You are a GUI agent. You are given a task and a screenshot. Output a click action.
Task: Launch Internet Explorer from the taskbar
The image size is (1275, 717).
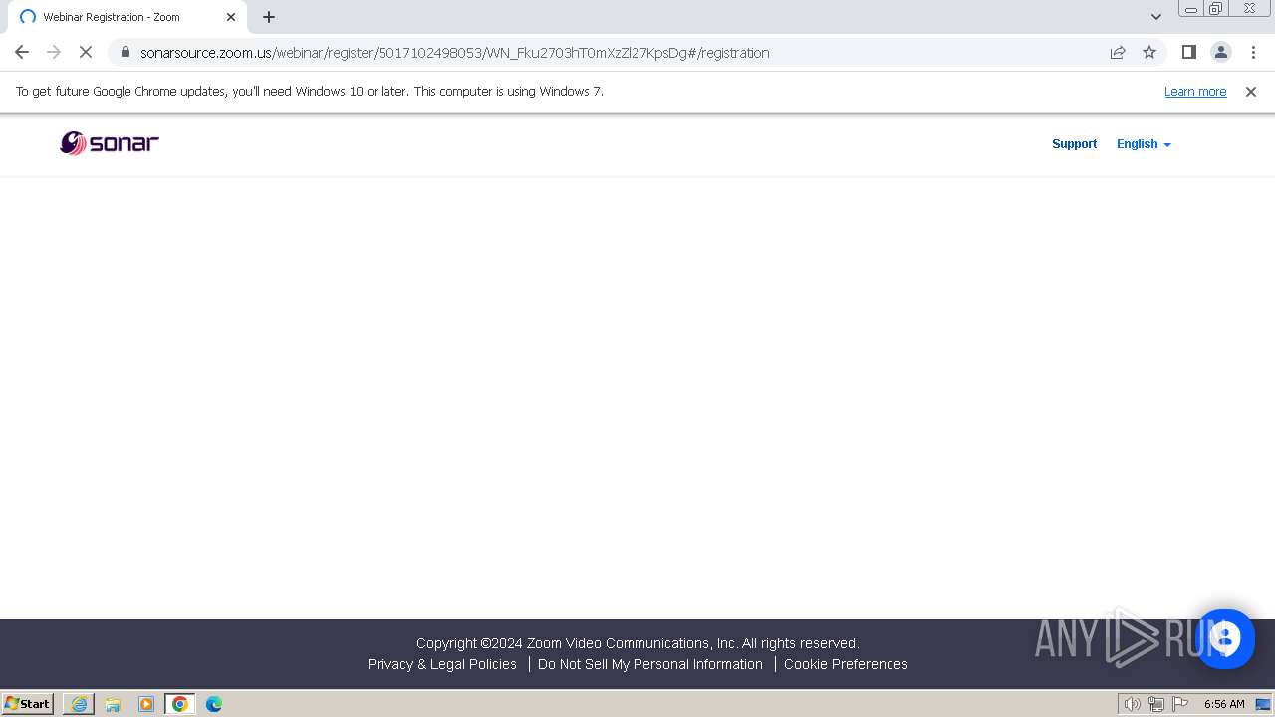click(79, 704)
